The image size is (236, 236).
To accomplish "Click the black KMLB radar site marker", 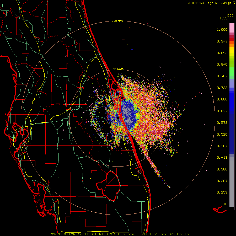I will 118,118.
